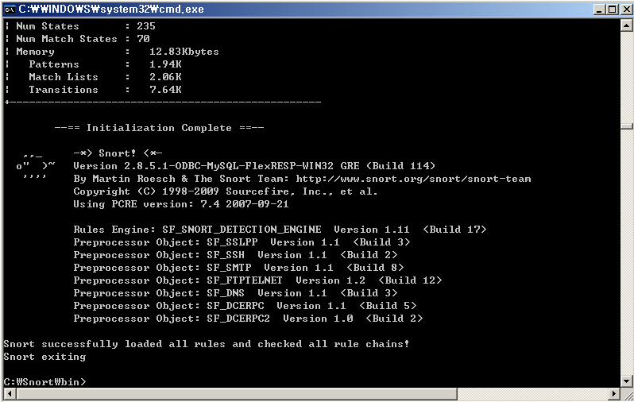Screen dimensions: 634x402
Task: Click the SF_SSLPP preprocessor line
Action: click(242, 242)
